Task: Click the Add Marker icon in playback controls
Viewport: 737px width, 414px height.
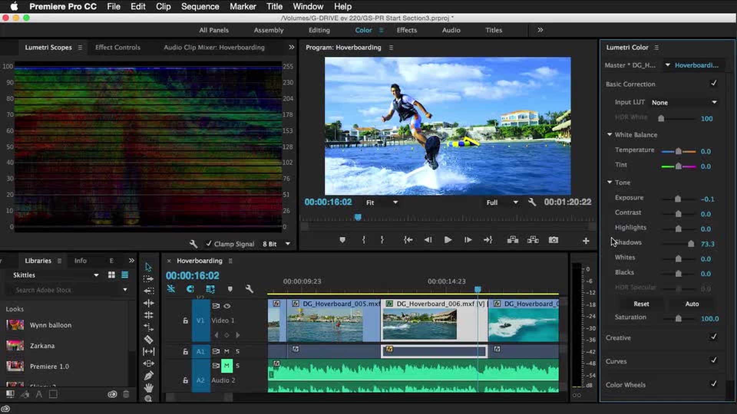Action: click(342, 240)
